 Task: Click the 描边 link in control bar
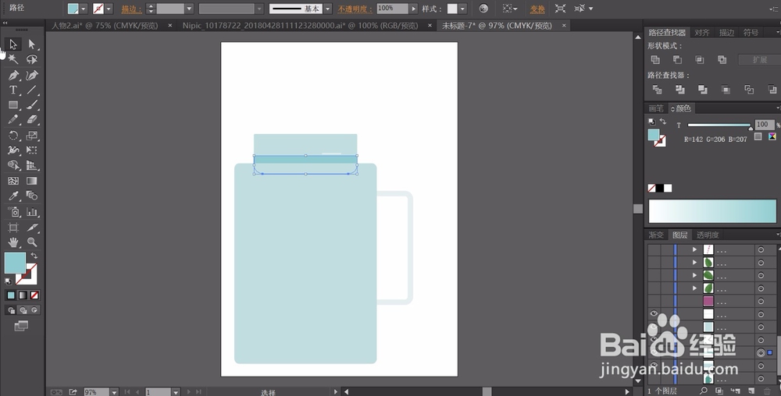pyautogui.click(x=131, y=9)
